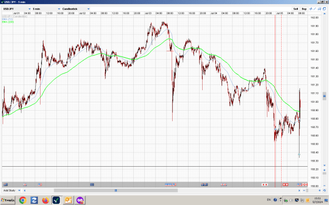This screenshot has width=329, height=205.
Task: Click the blue help icon in system tray
Action: coord(275,200)
